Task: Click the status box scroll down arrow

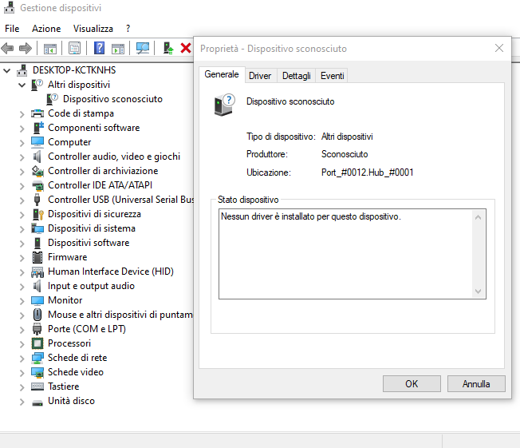Action: (x=478, y=291)
